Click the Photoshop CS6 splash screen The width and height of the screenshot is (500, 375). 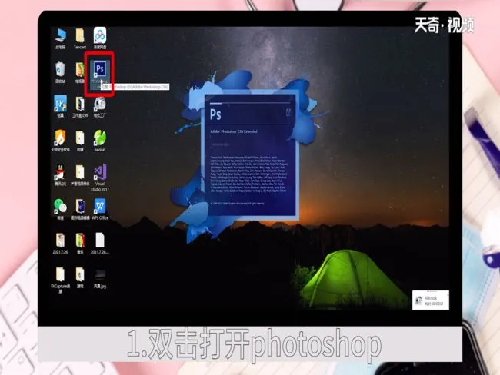pos(250,155)
